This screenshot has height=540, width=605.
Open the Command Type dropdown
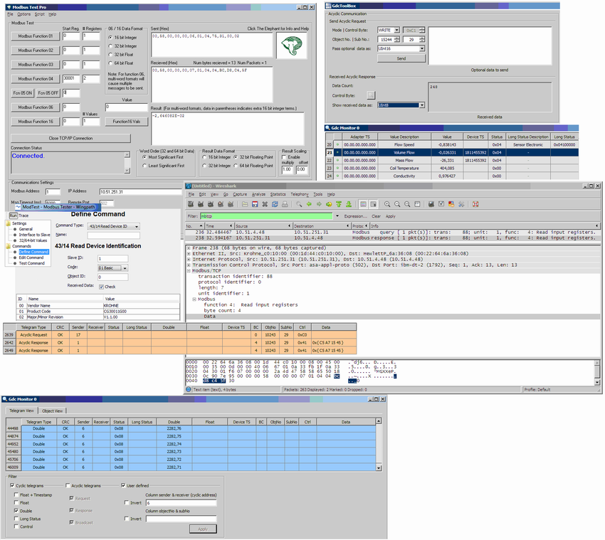pyautogui.click(x=136, y=226)
